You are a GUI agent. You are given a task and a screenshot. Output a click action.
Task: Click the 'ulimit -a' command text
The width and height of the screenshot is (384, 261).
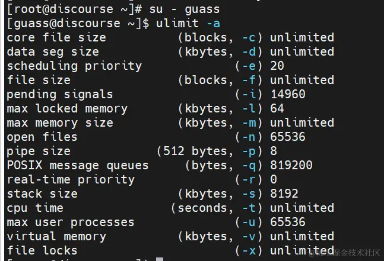click(184, 24)
